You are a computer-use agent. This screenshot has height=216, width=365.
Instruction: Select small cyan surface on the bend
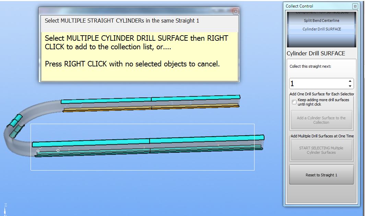(x=16, y=120)
